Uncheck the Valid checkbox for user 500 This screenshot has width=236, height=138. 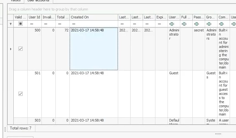(21, 49)
